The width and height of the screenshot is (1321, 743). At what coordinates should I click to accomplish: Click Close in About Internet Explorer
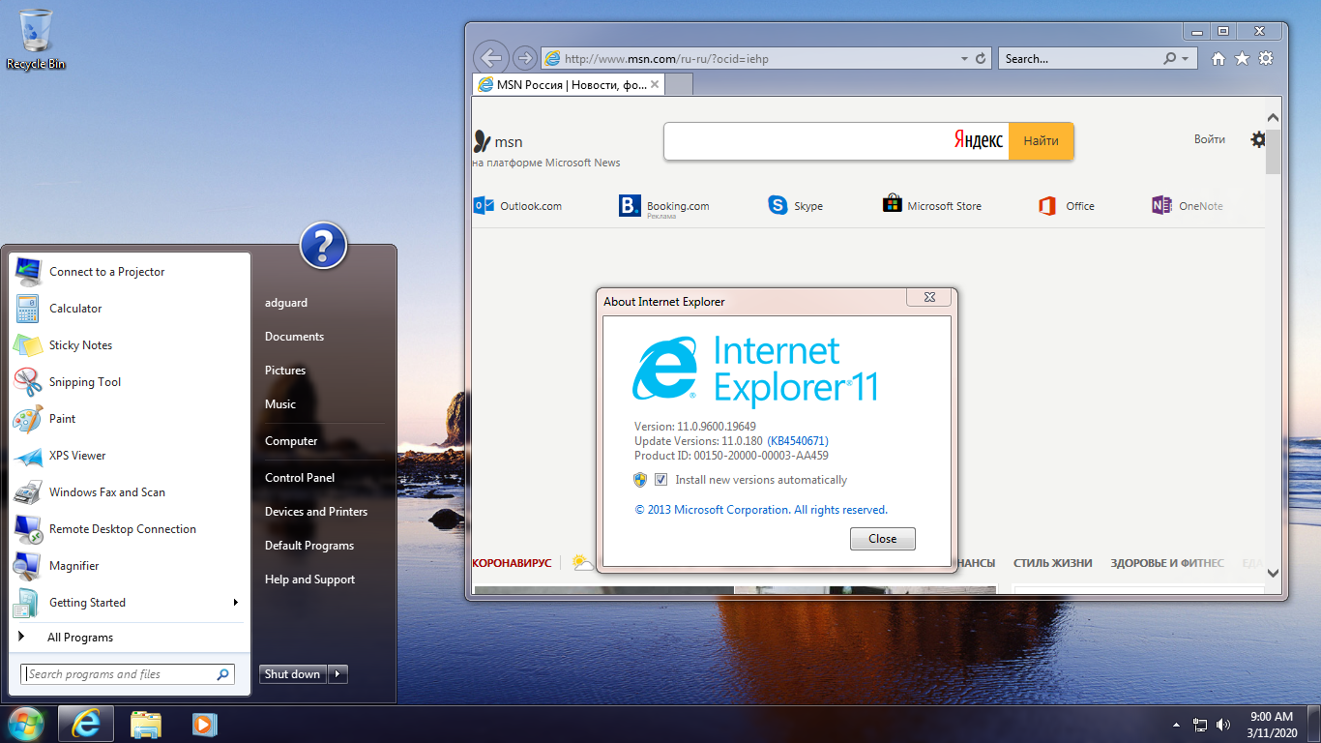click(x=883, y=539)
